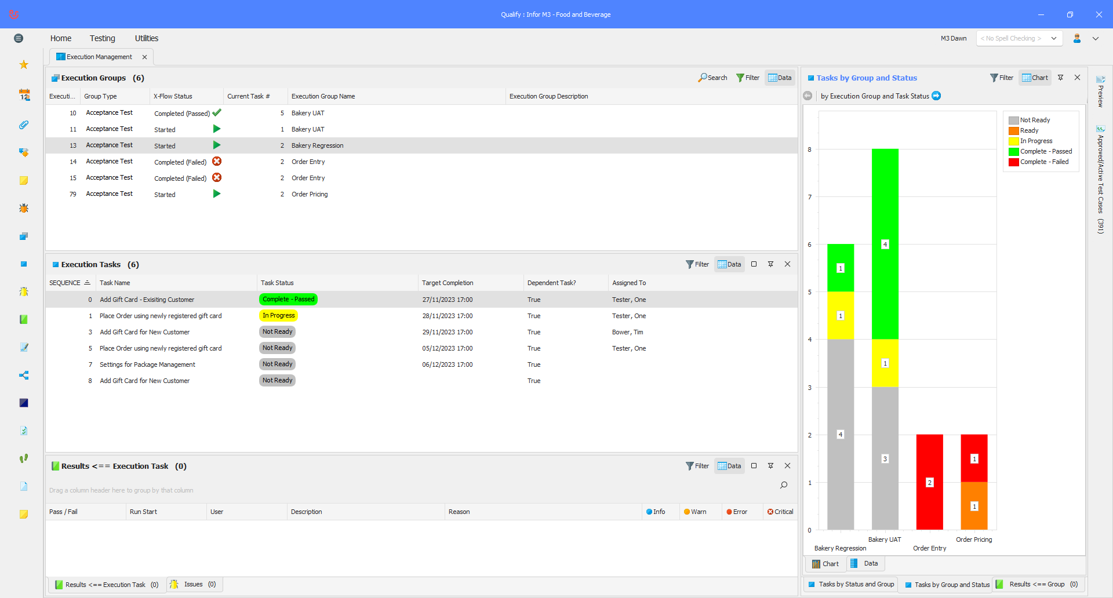Pin the Tasks by Group and Status panel
Screen dimensions: 1113x598
1061,78
